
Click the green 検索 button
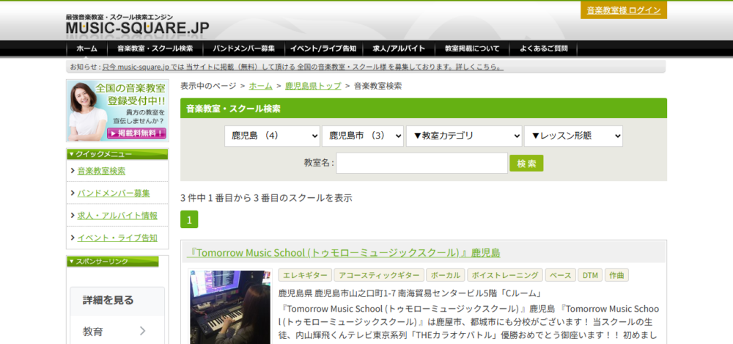tap(526, 164)
